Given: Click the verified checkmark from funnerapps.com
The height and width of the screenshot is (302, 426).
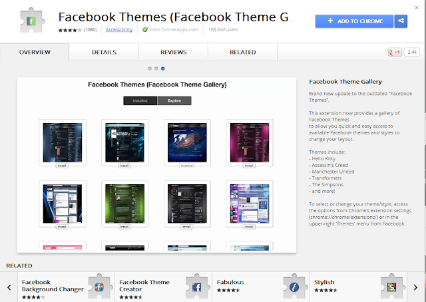Looking at the screenshot, I should click(145, 29).
